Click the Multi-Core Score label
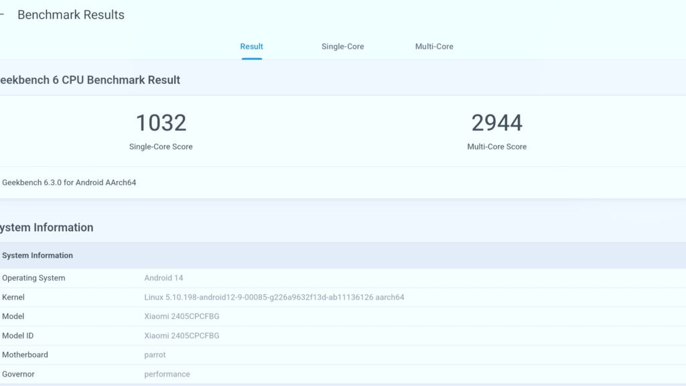This screenshot has height=386, width=686. point(496,147)
